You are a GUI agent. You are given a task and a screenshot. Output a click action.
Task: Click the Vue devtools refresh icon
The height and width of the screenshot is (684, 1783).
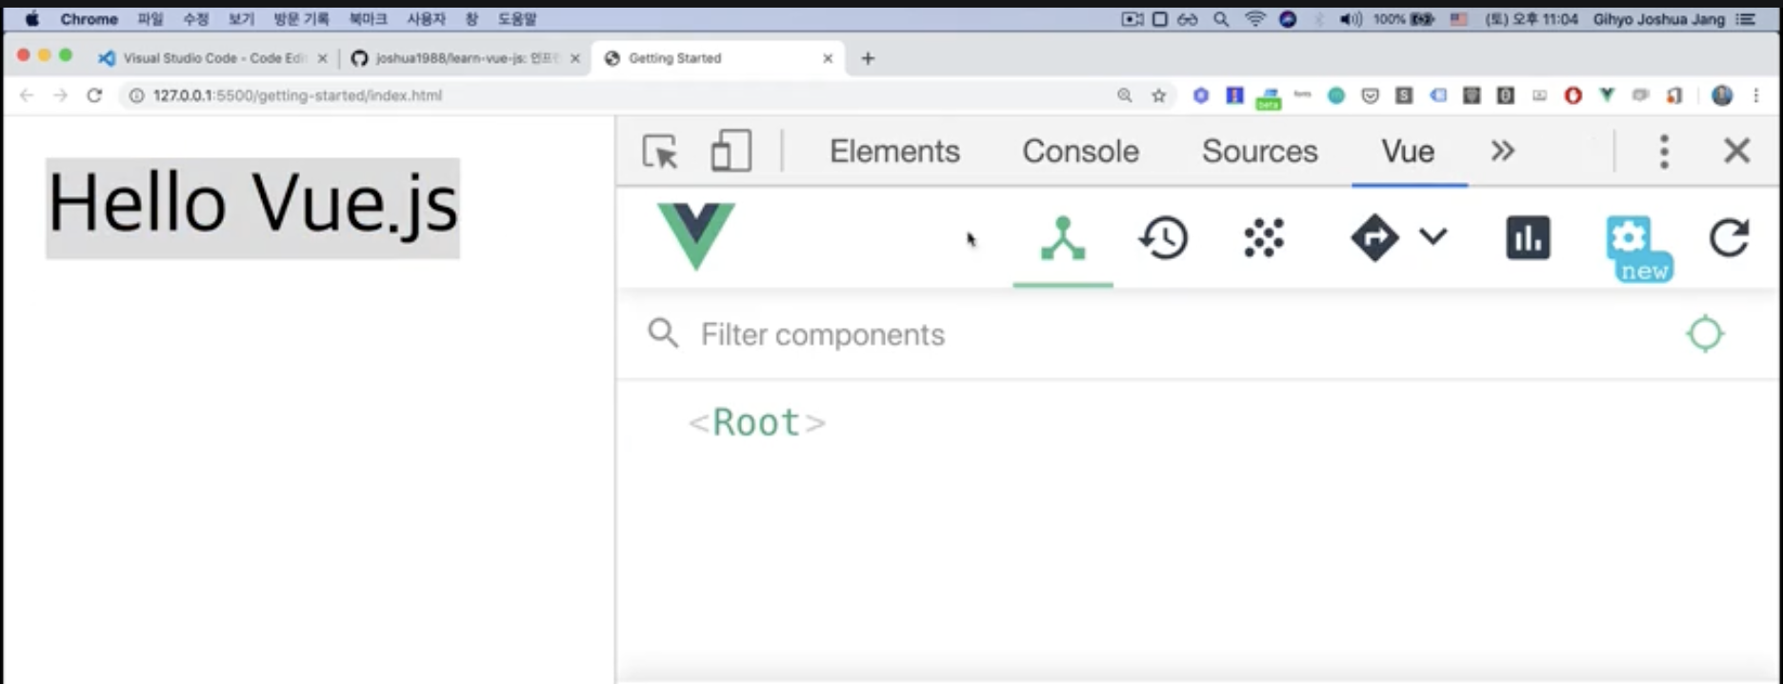pyautogui.click(x=1729, y=238)
